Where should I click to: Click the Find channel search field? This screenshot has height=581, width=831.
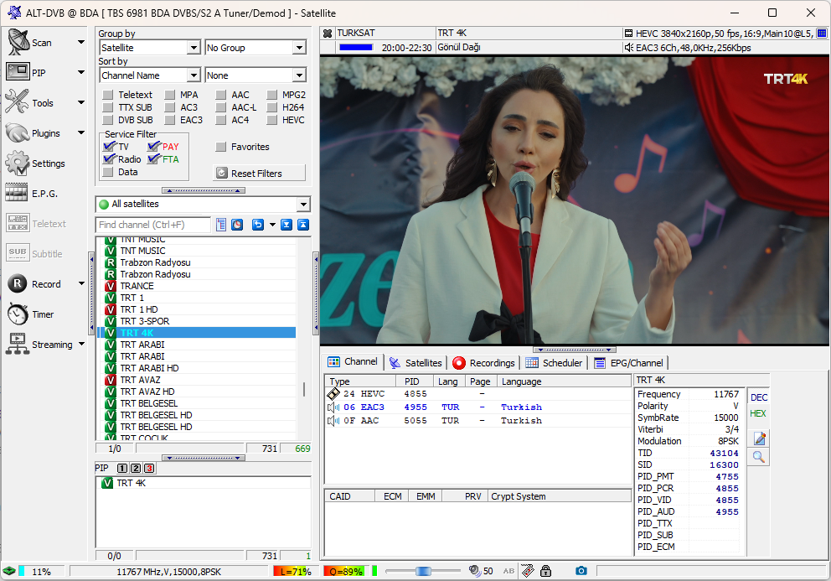click(x=153, y=225)
